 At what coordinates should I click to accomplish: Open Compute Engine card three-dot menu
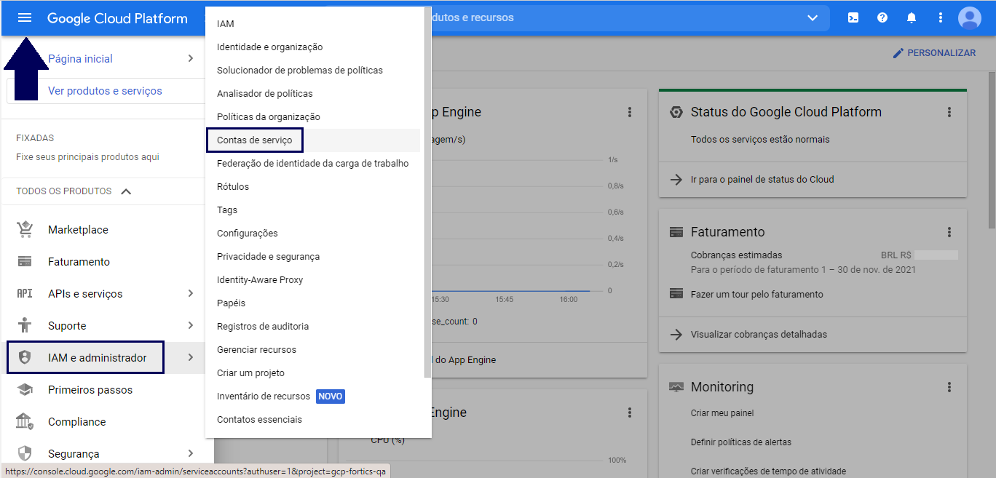pos(630,413)
